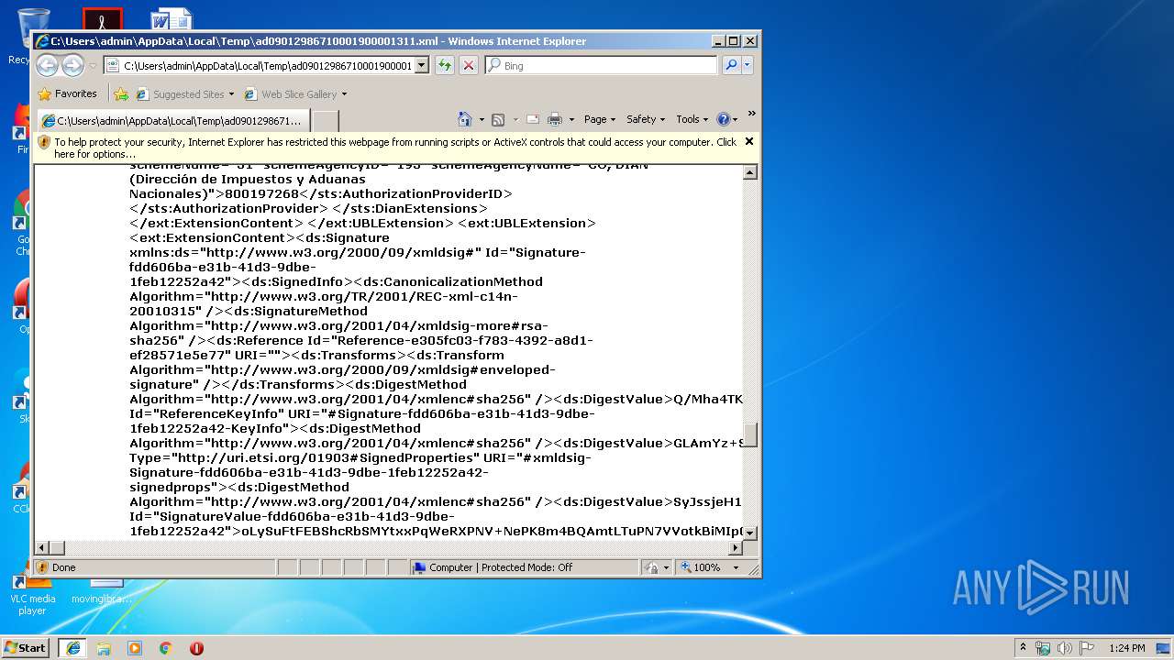Click the network tray icon
Image resolution: width=1174 pixels, height=660 pixels.
1043,648
